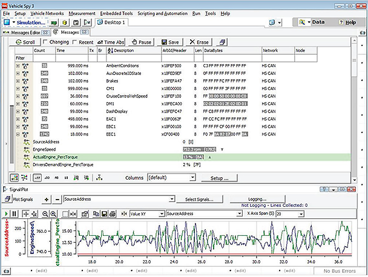Click the Count column filter field
The width and height of the screenshot is (368, 277).
[x=44, y=58]
